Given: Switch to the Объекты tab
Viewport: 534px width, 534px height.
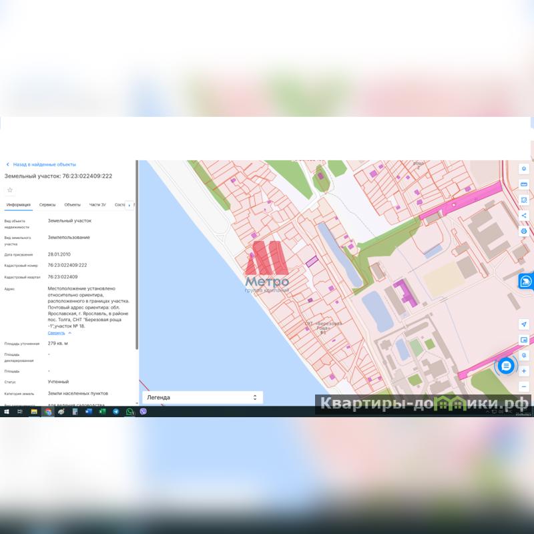Looking at the screenshot, I should point(72,205).
